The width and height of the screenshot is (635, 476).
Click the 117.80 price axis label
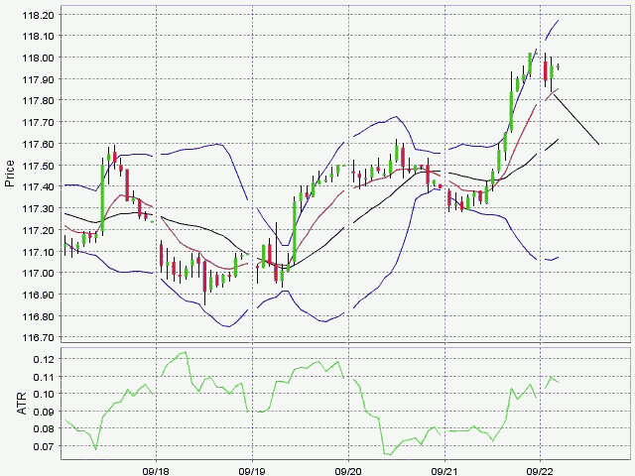[x=39, y=100]
